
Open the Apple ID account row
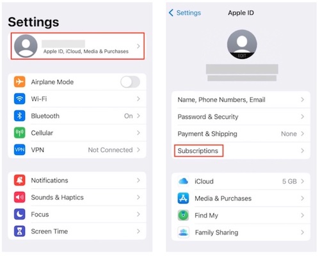(x=77, y=46)
